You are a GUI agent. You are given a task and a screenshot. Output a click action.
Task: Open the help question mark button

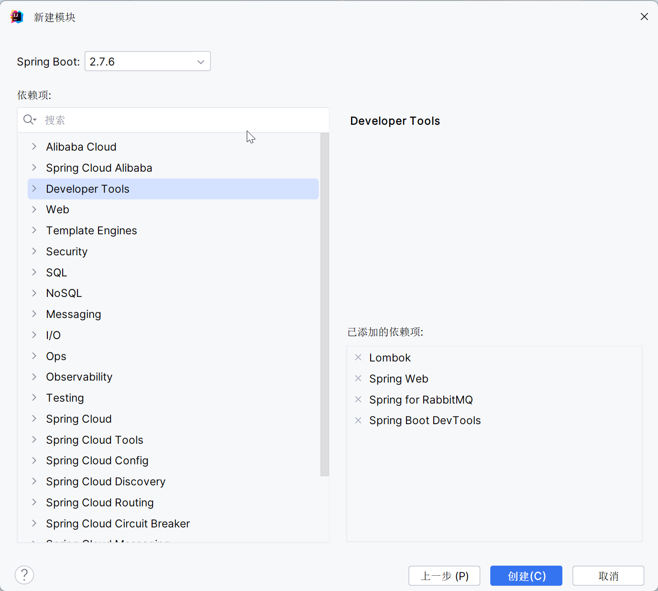pyautogui.click(x=24, y=575)
